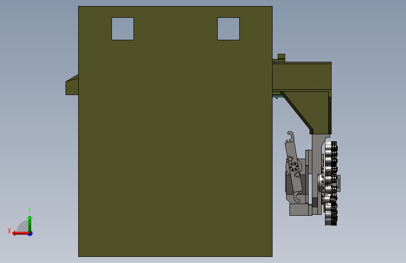Select the horizontal olive arm beam

pos(302,77)
